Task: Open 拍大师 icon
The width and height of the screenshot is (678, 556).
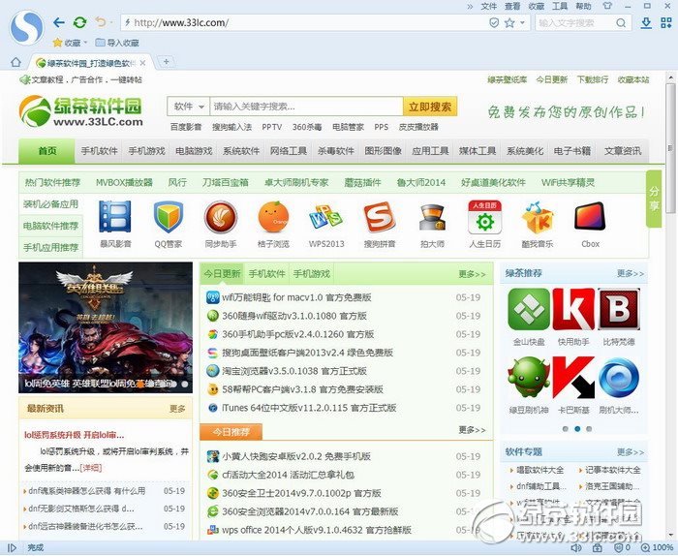Action: [432, 218]
